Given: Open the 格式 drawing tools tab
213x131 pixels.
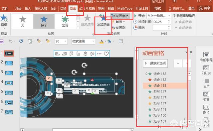Looking at the screenshot, I should [x=157, y=8].
